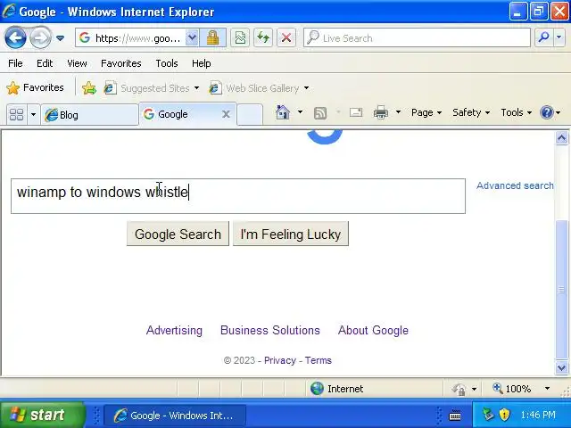Click the zoom level 100% button

coord(512,389)
